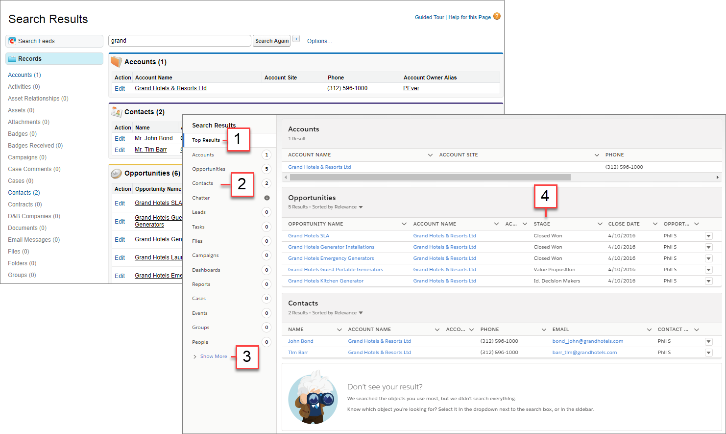This screenshot has width=726, height=434.
Task: Open row menu for Grand Hotels SLA
Action: coord(708,236)
